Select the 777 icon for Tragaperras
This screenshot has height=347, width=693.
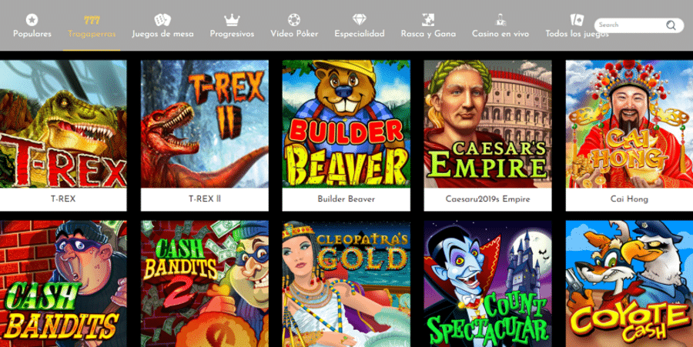point(92,20)
